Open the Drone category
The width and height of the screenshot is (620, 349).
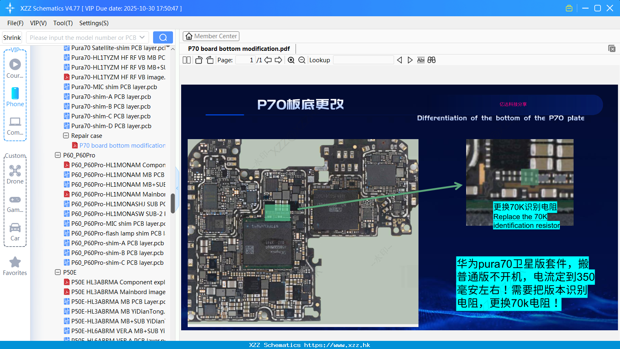15,174
